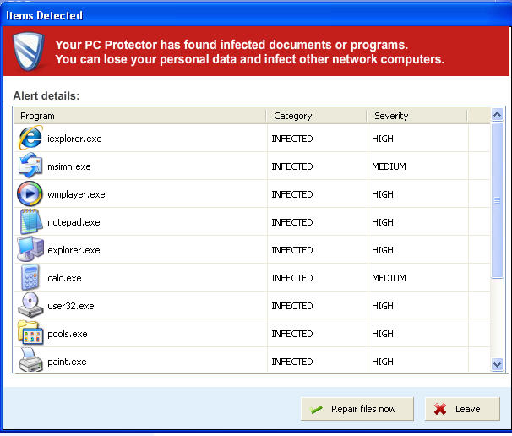512x436 pixels.
Task: Click HIGH severity in user32.exe row
Action: point(383,306)
